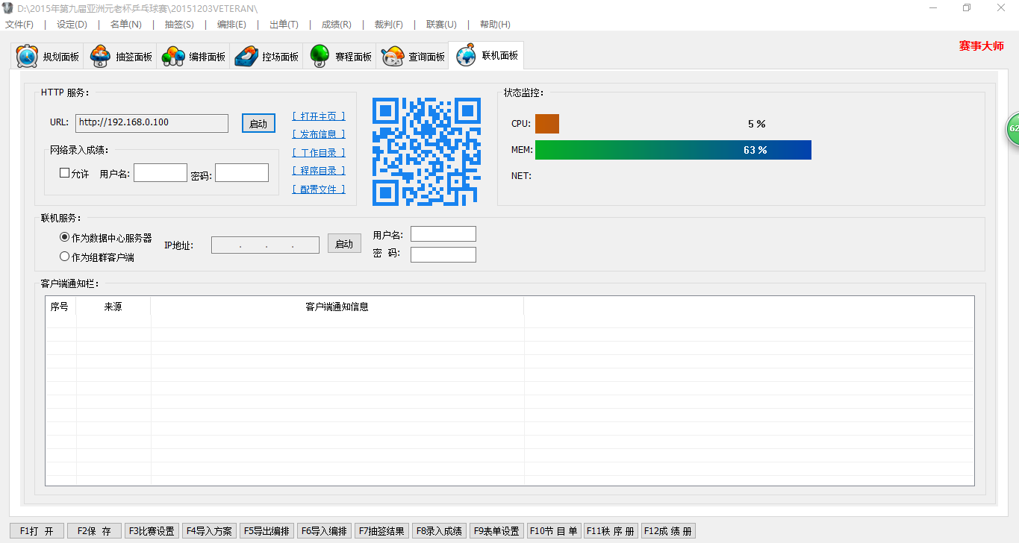Choose 作为组群客户端 radio option
This screenshot has width=1019, height=543.
64,257
